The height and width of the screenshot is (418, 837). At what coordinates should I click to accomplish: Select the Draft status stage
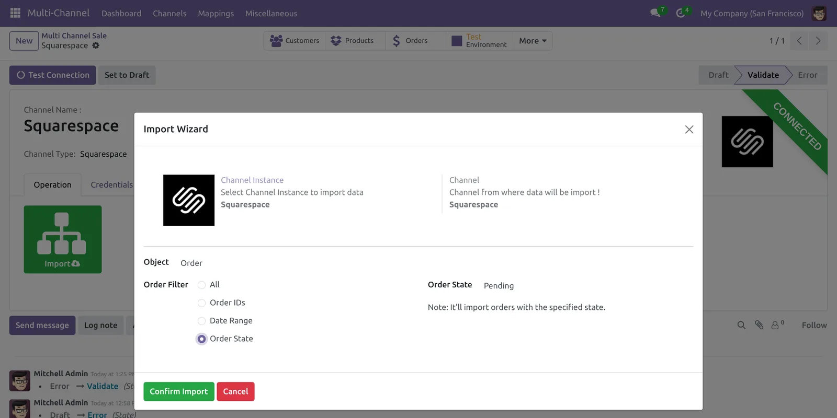[x=718, y=75]
